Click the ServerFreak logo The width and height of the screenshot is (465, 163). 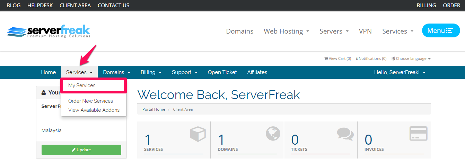tap(49, 31)
